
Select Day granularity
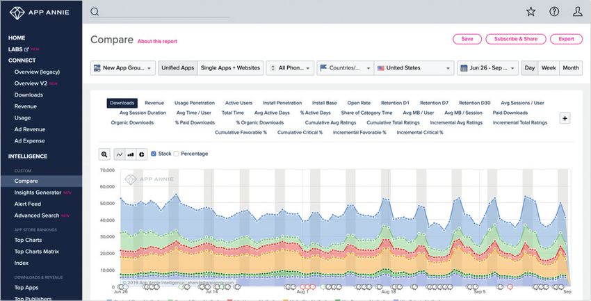[530, 68]
